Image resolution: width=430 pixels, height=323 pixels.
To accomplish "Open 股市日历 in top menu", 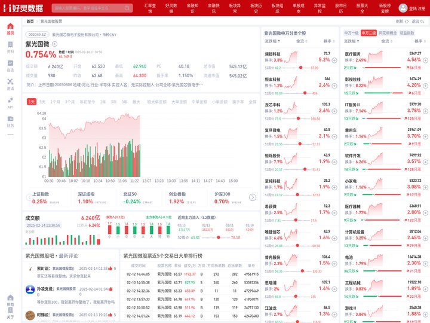I will point(341,8).
